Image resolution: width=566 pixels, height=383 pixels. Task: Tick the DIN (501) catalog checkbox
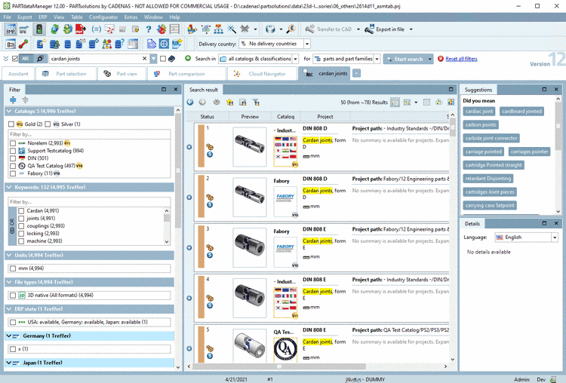(13, 158)
